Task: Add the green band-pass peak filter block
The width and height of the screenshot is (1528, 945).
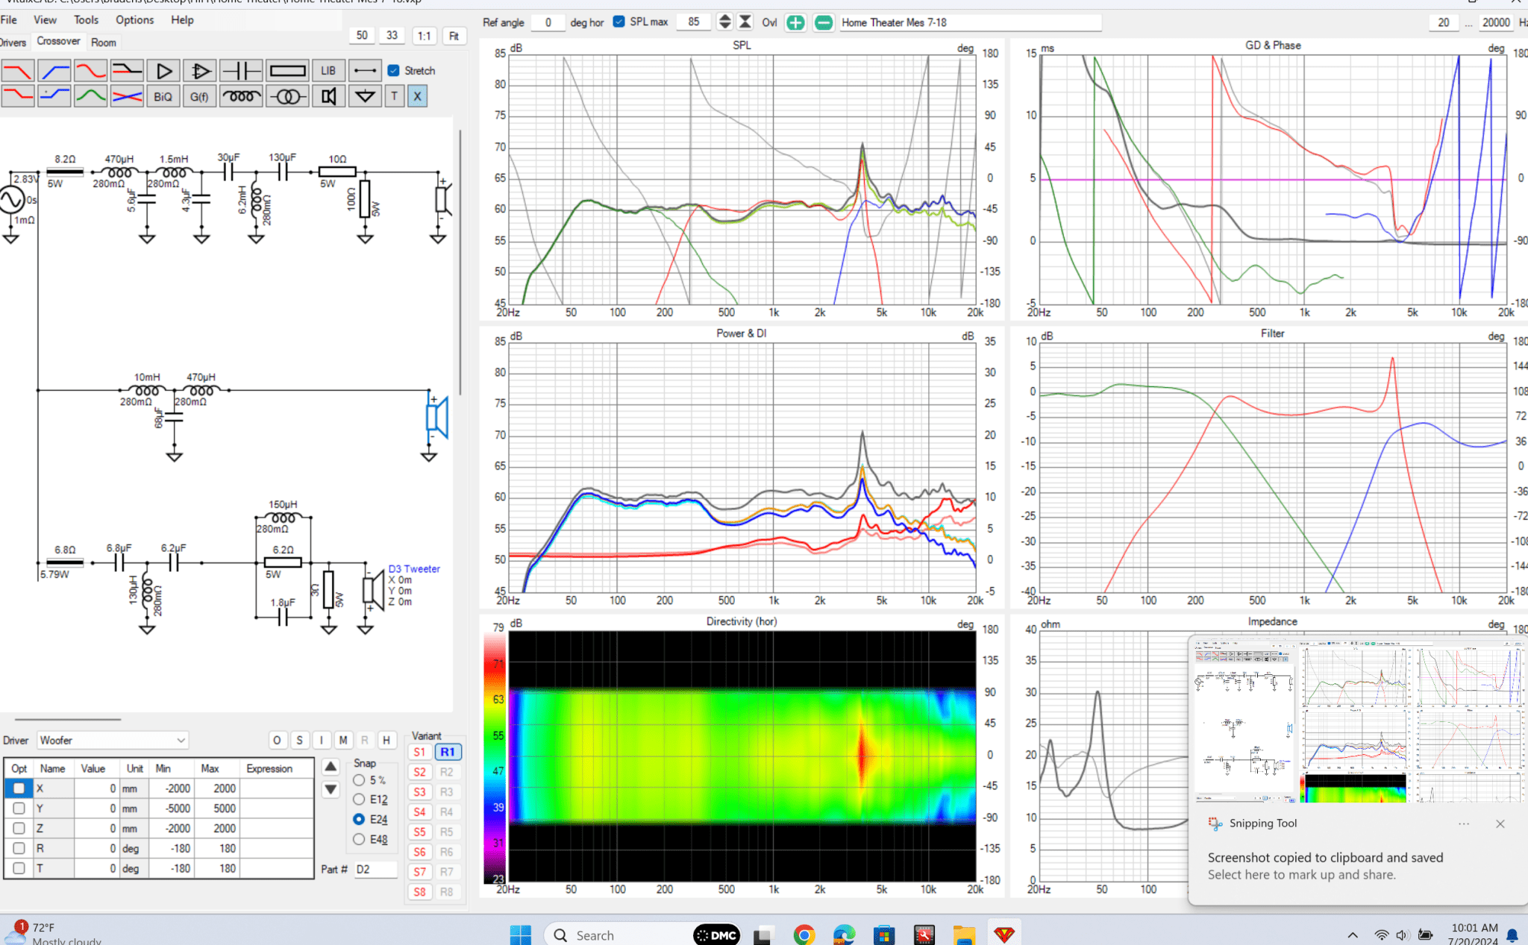Action: [90, 96]
